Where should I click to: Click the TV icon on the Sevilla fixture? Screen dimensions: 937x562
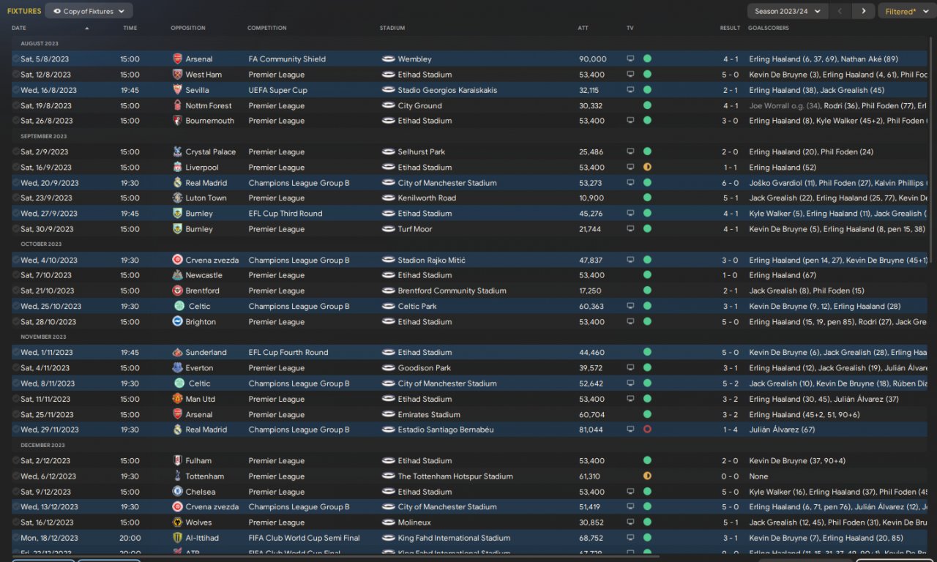(630, 90)
